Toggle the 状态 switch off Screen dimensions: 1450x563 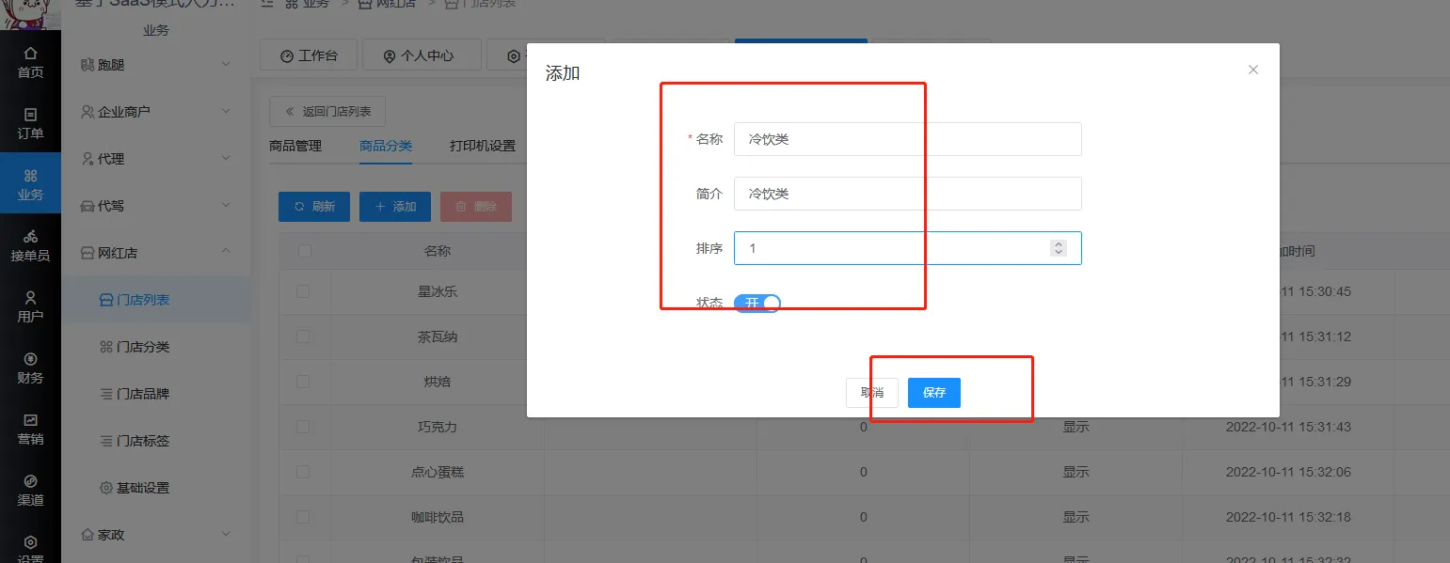(757, 303)
